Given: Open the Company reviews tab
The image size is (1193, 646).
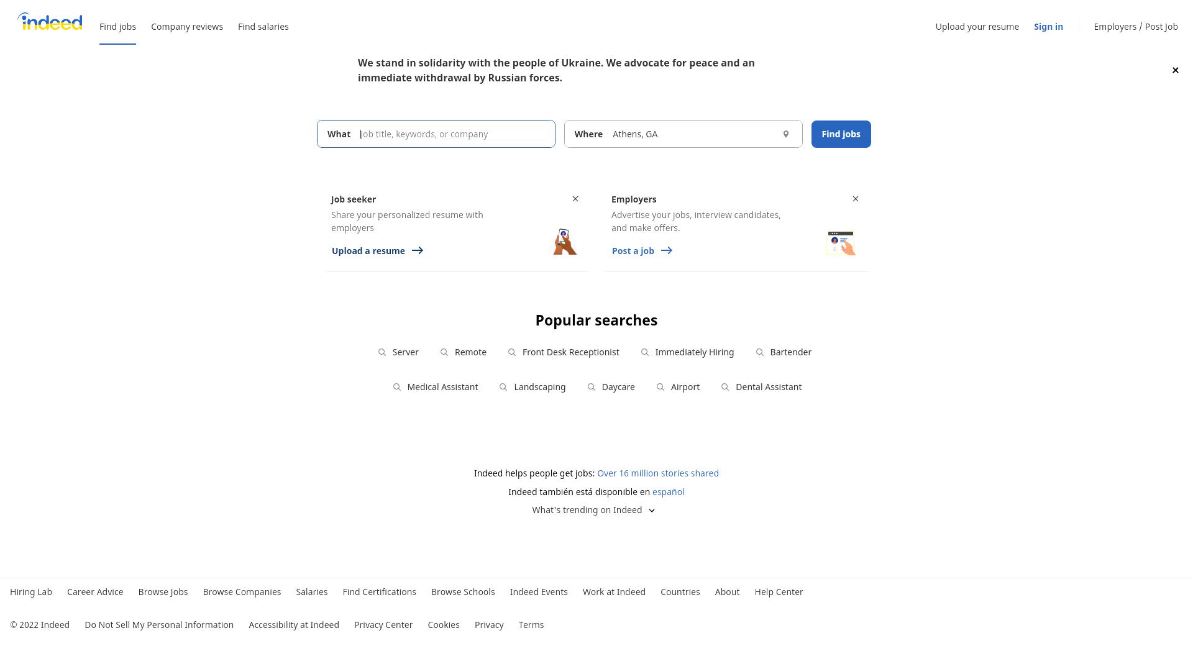Looking at the screenshot, I should click(187, 27).
